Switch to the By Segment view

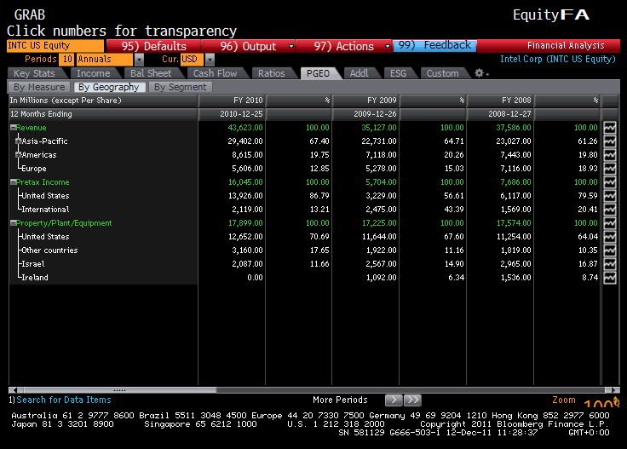[180, 87]
